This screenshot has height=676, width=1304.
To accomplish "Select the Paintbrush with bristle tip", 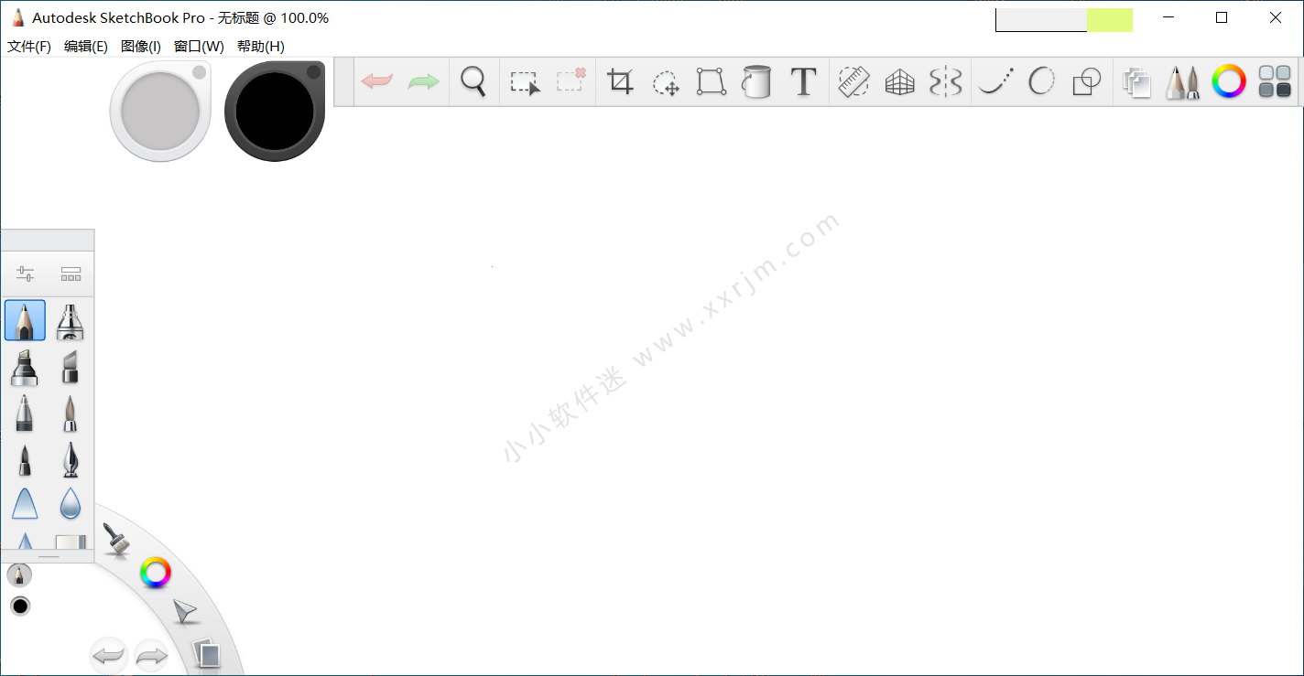I will (71, 413).
